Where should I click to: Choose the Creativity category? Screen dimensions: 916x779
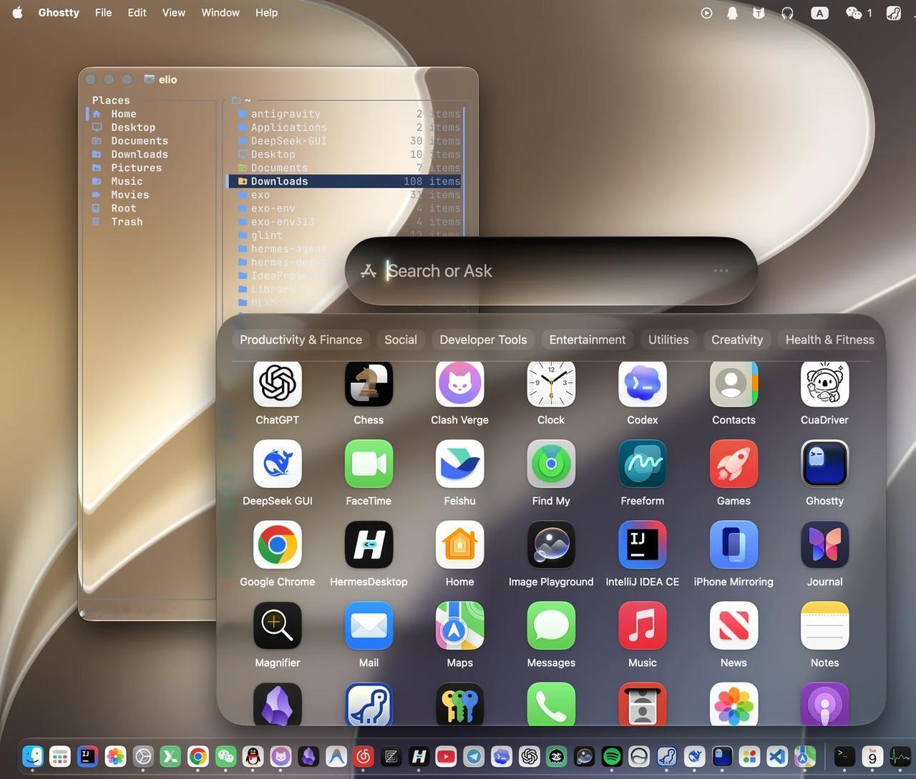pyautogui.click(x=737, y=340)
